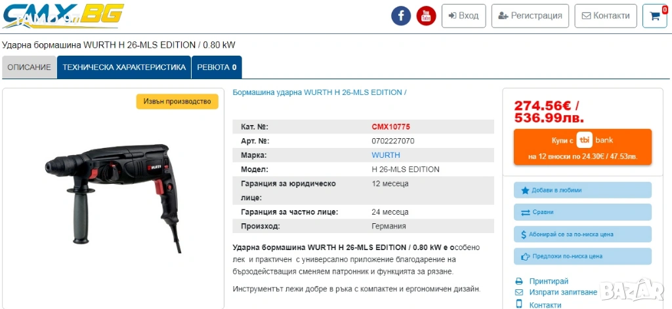Screen dimensions: 672x309
Task: Open the Контакти button in header
Action: click(605, 16)
